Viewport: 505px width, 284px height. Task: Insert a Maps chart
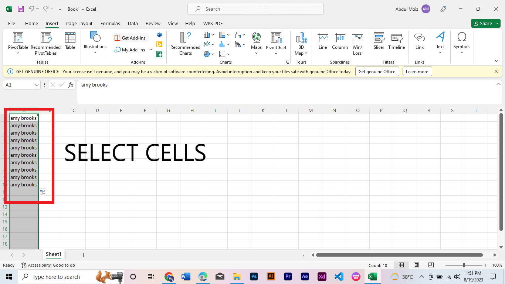(x=256, y=41)
